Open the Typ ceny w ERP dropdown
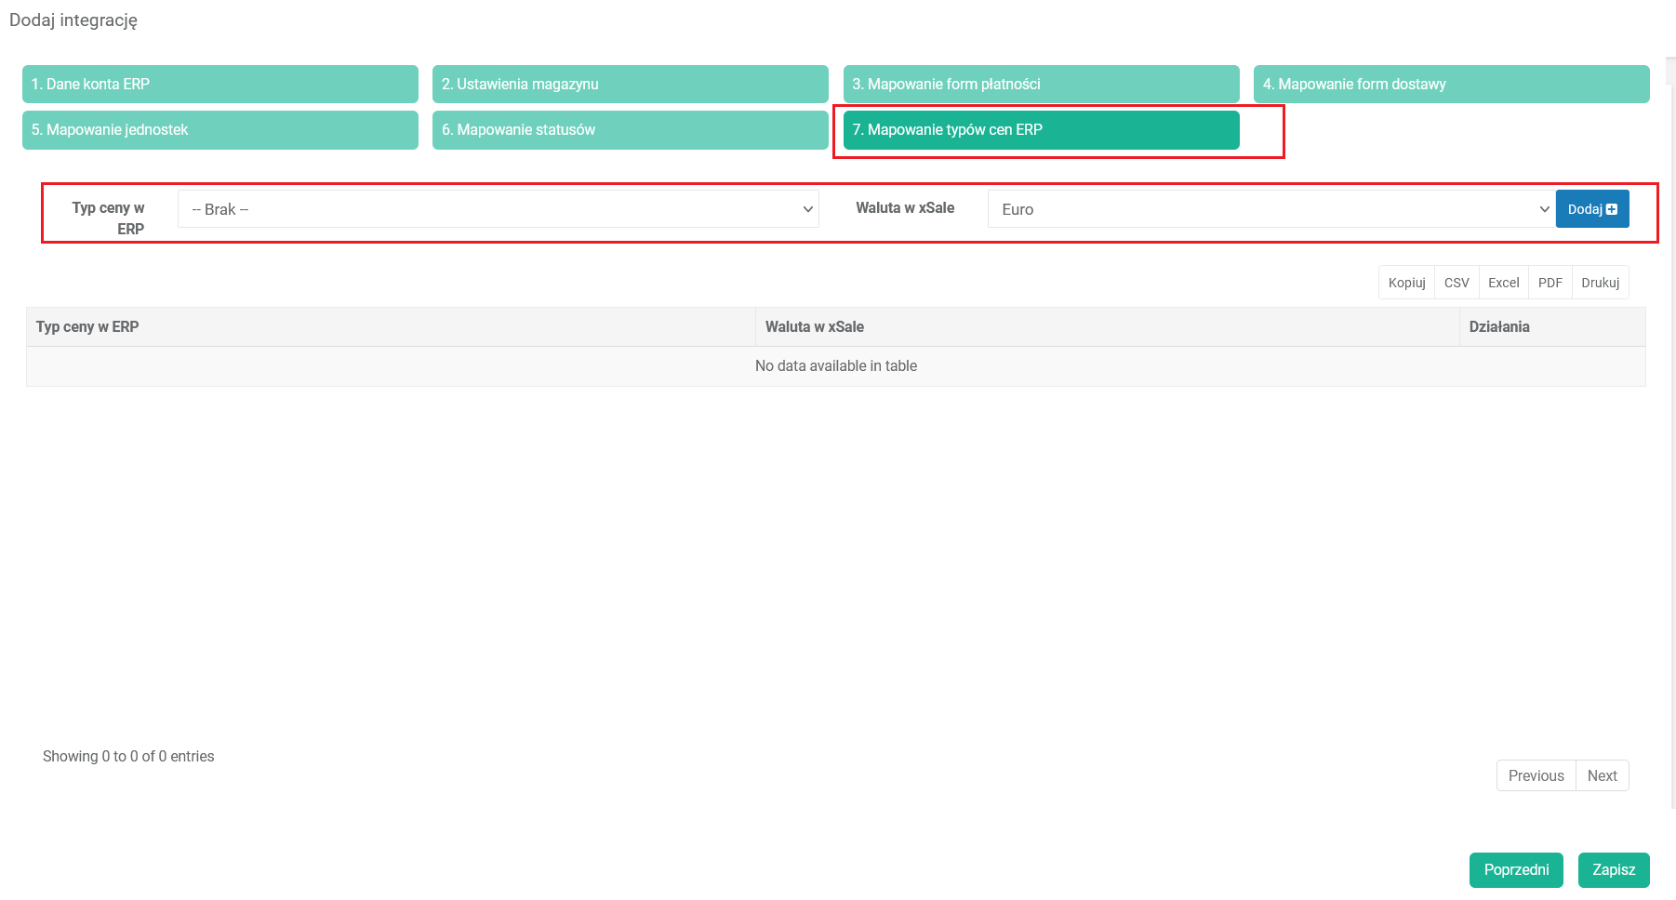This screenshot has height=900, width=1676. click(x=498, y=209)
